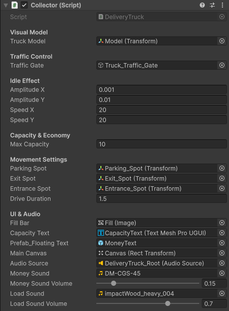Open the component presets sliders icon
Image resolution: width=229 pixels, height=311 pixels.
point(212,5)
